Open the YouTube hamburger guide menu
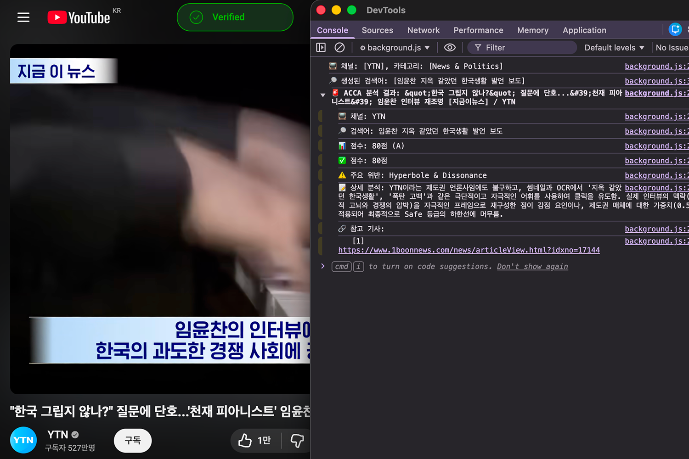 tap(23, 17)
